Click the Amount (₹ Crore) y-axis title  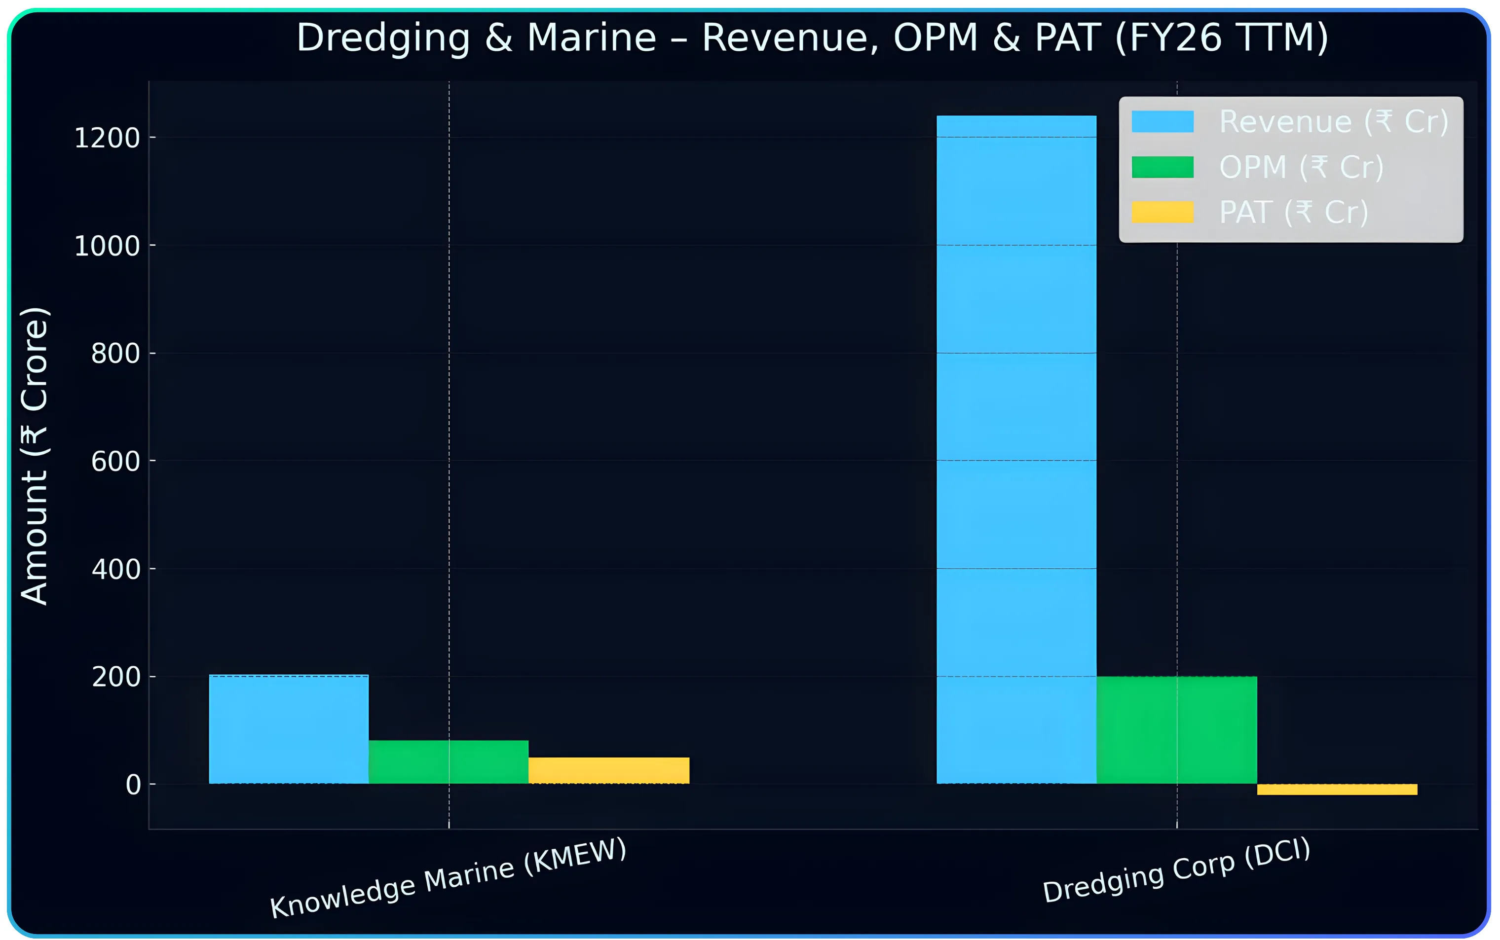(x=35, y=455)
